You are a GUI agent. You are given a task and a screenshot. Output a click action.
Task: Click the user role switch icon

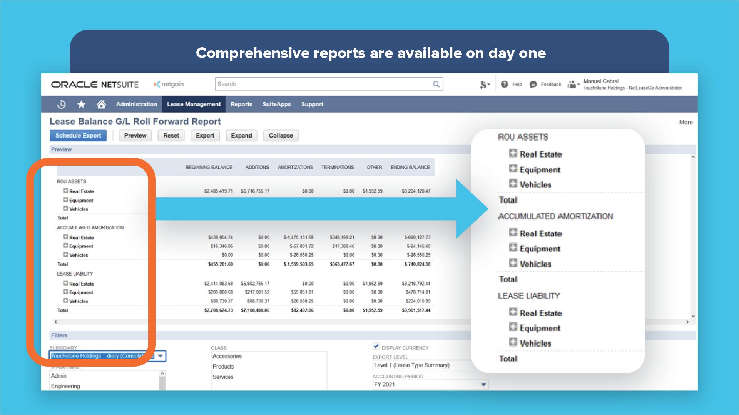573,85
